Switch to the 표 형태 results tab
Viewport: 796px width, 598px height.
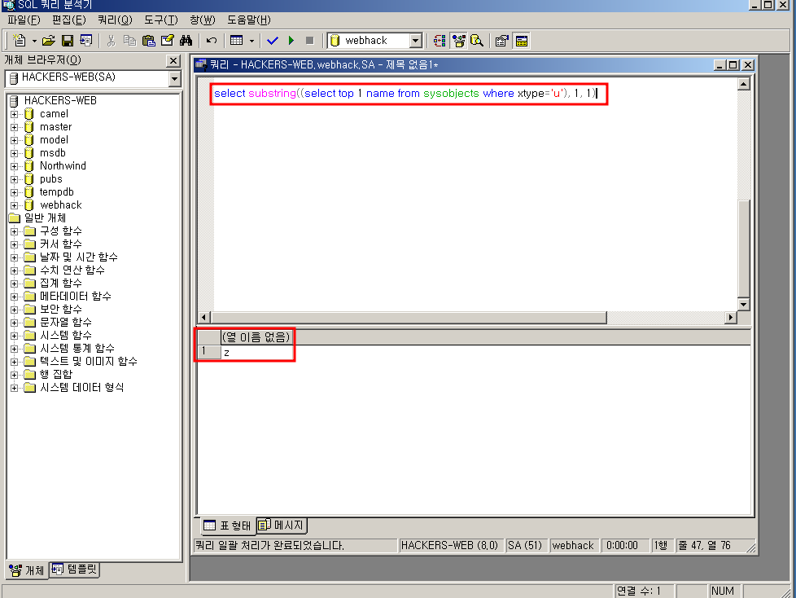click(226, 525)
